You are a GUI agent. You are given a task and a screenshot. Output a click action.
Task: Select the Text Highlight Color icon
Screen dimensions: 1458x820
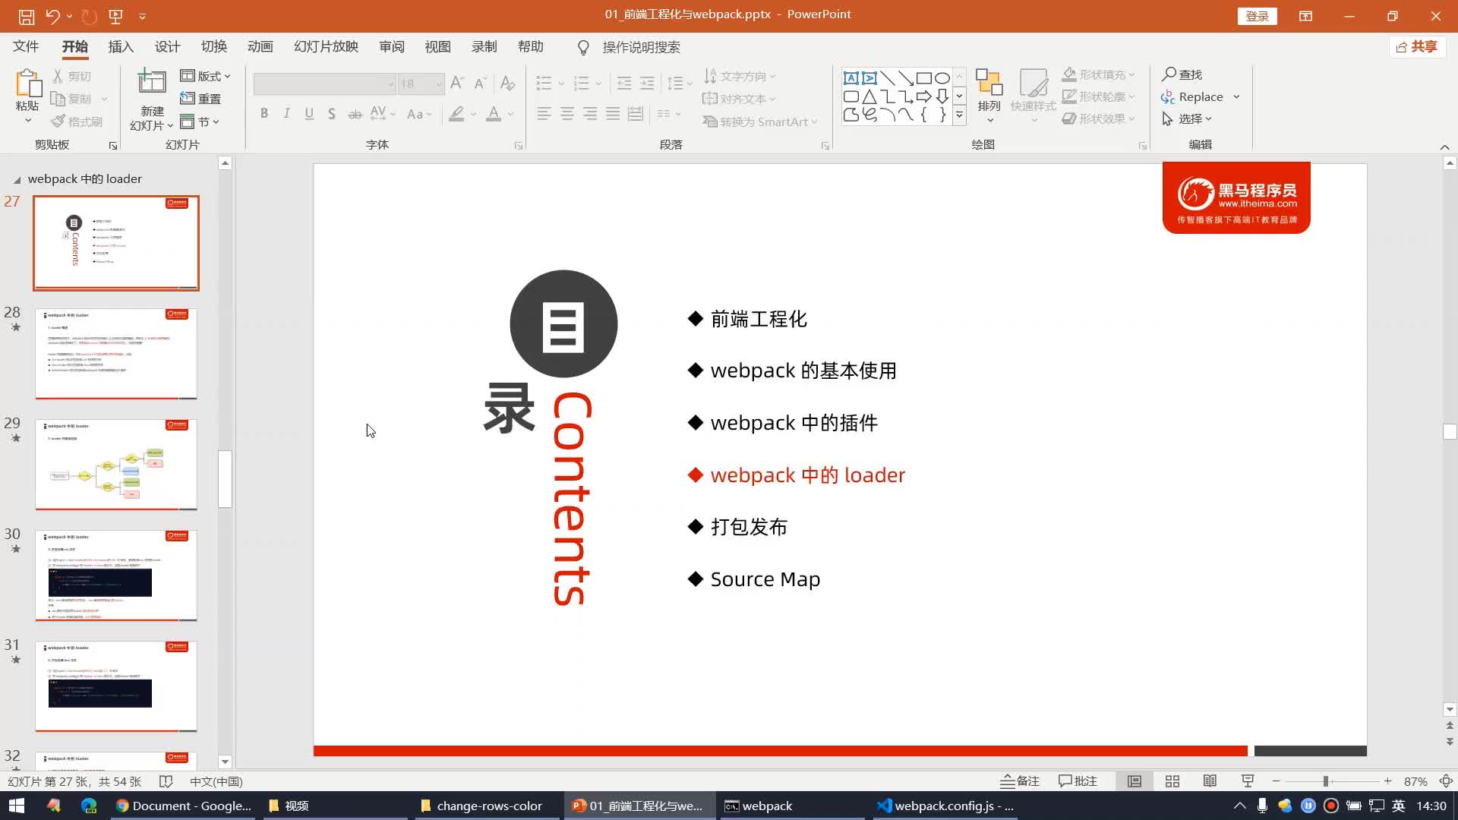pyautogui.click(x=455, y=114)
